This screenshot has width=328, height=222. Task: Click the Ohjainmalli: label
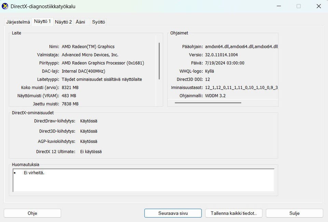point(191,96)
